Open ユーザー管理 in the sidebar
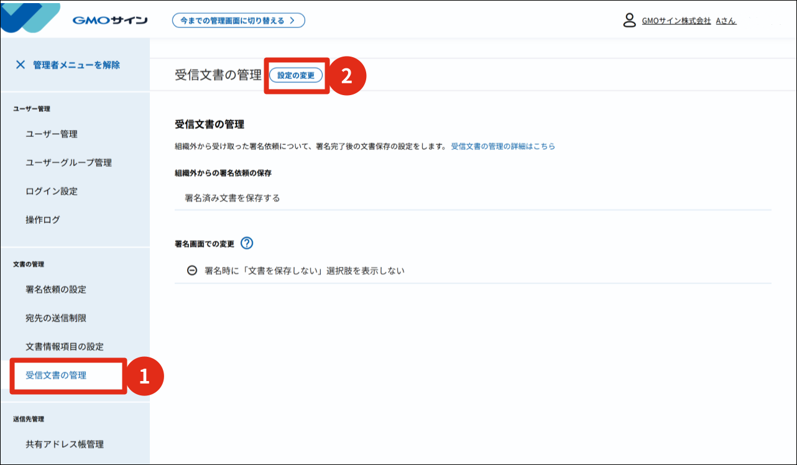 click(52, 134)
